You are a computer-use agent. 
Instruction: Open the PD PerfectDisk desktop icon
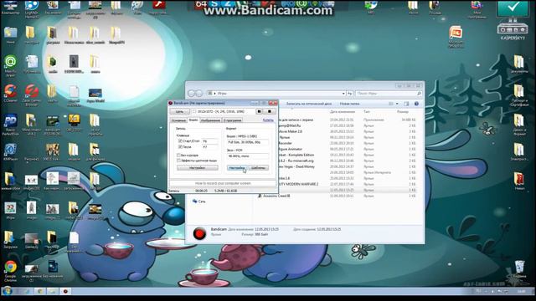pos(10,125)
